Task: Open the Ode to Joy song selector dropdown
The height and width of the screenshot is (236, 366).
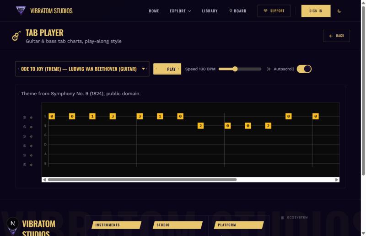Action: pos(82,69)
